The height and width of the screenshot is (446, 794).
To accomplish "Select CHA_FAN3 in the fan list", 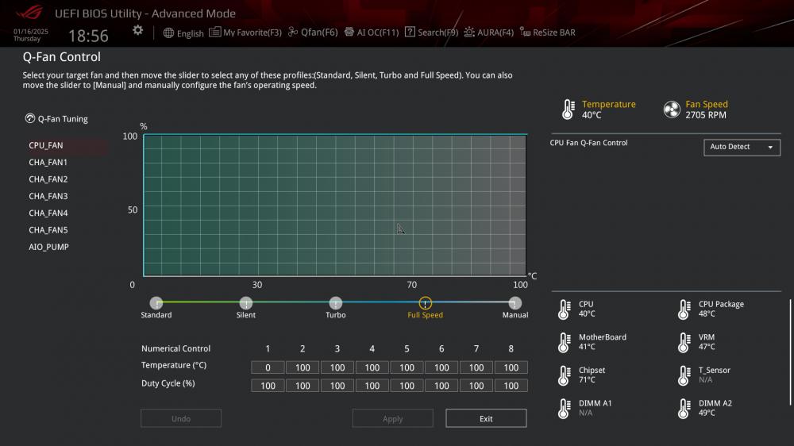I will (x=48, y=196).
